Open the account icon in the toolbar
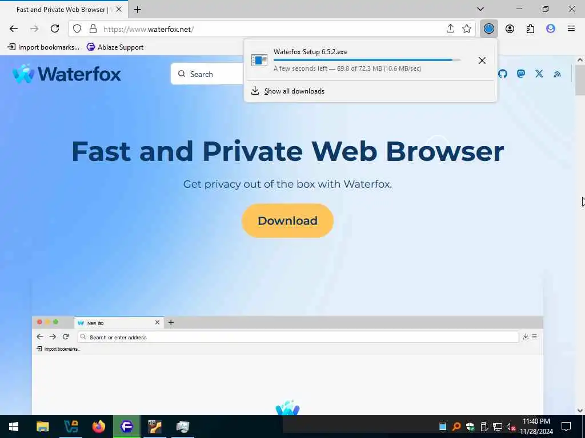585x438 pixels. click(x=510, y=29)
